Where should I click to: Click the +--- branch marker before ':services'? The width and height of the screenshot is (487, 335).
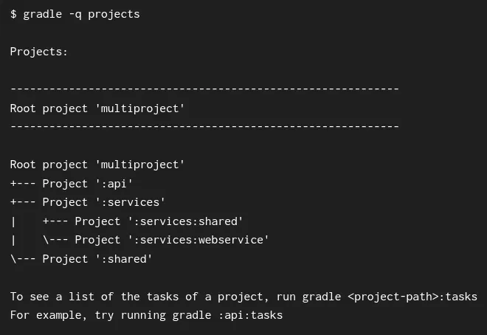tap(23, 202)
